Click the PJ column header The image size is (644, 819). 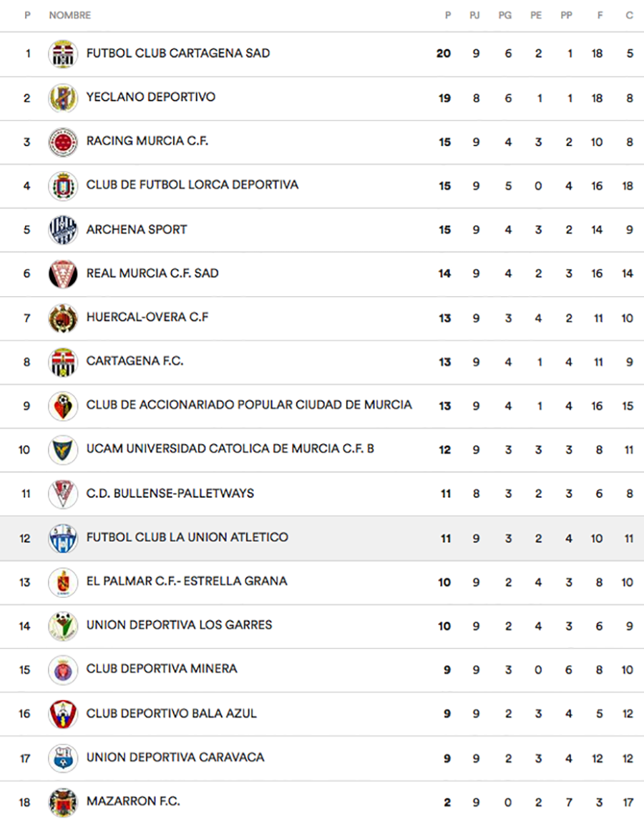474,15
